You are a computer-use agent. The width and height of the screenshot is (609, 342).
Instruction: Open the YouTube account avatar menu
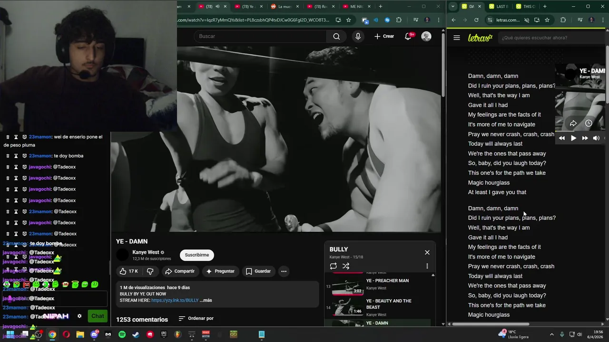426,37
